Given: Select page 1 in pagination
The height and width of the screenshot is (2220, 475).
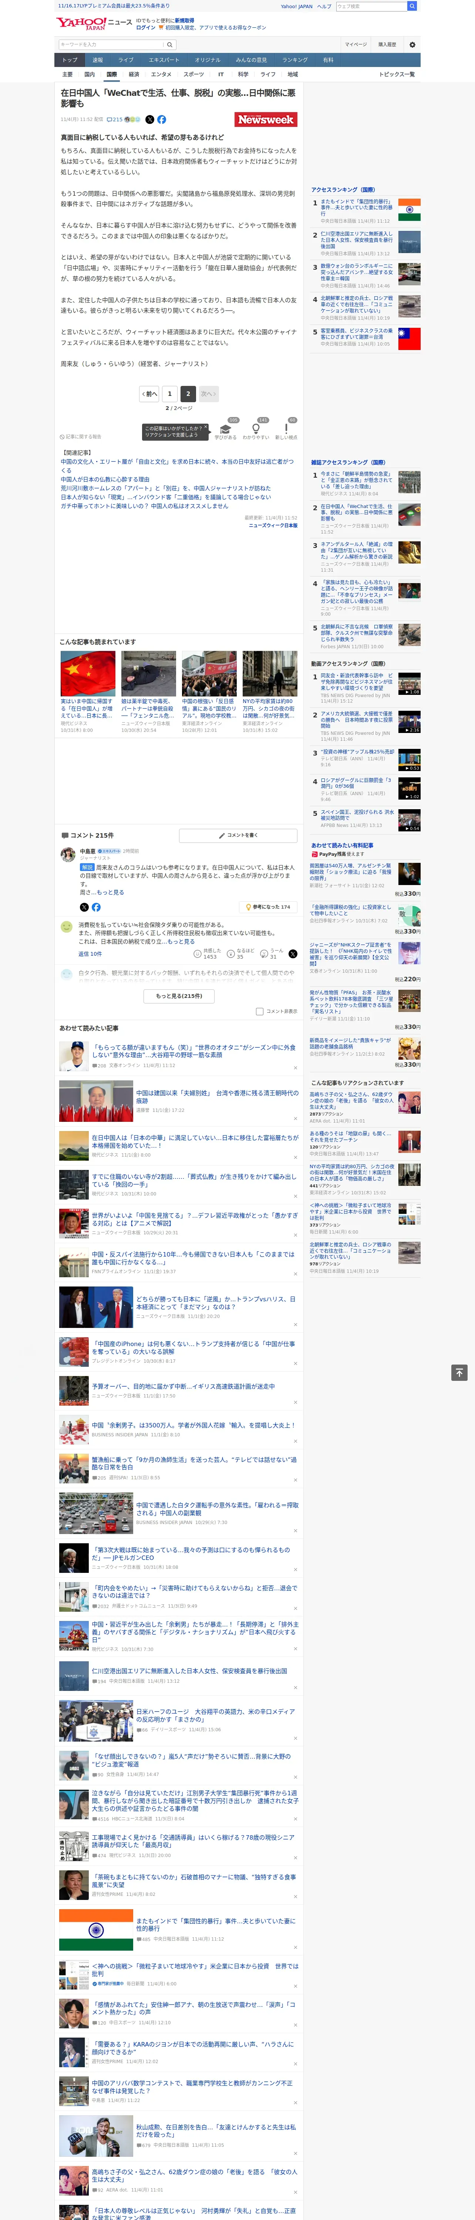Looking at the screenshot, I should (169, 394).
